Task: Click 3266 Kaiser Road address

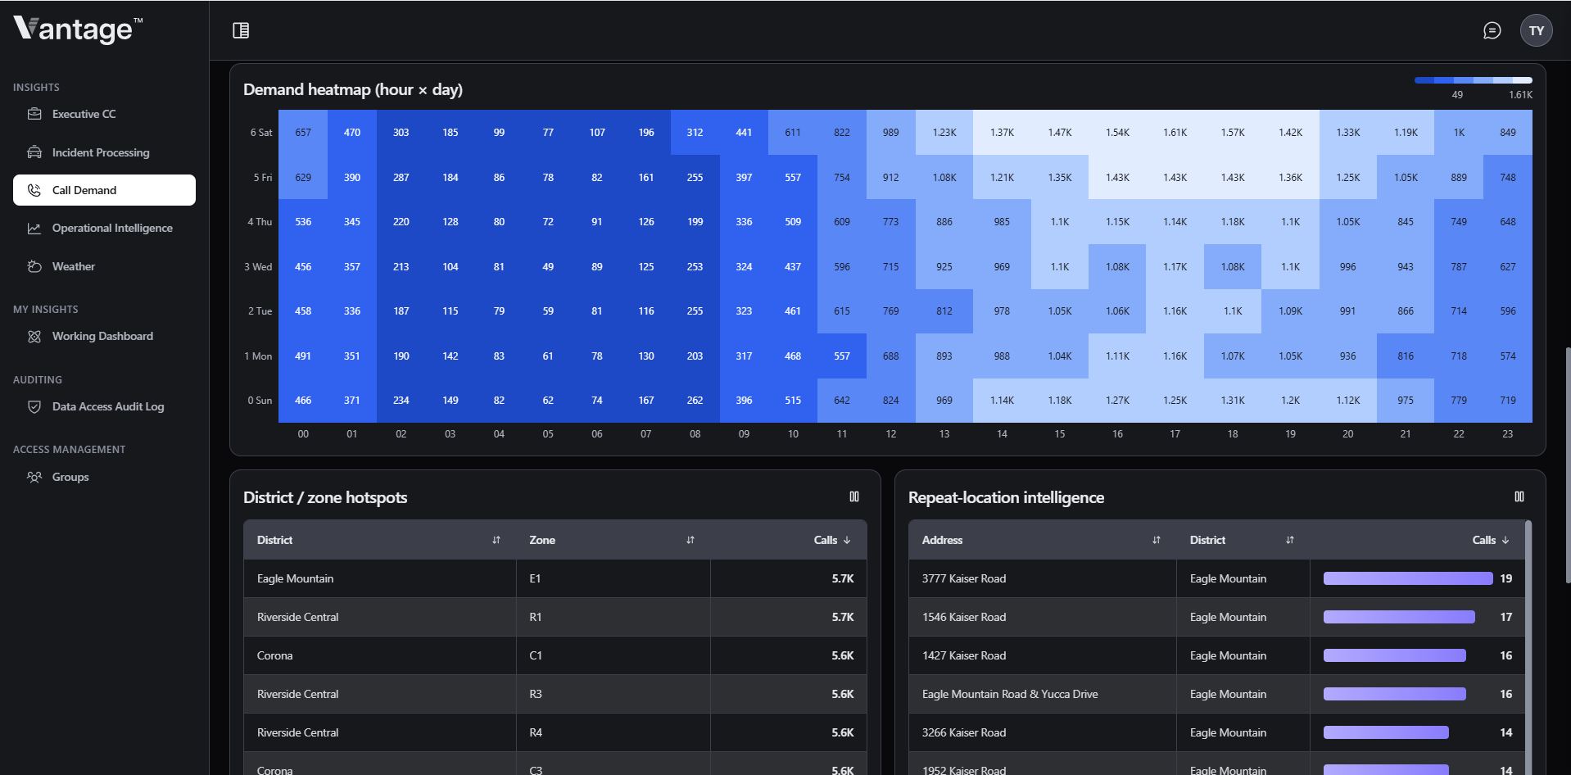Action: pyautogui.click(x=964, y=732)
